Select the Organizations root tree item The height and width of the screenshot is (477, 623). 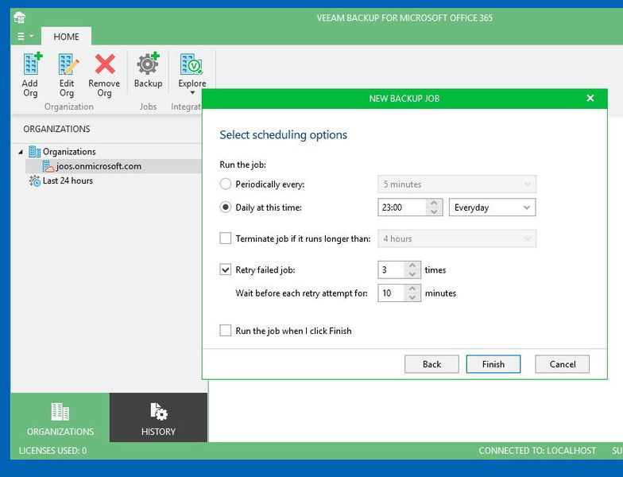click(69, 152)
